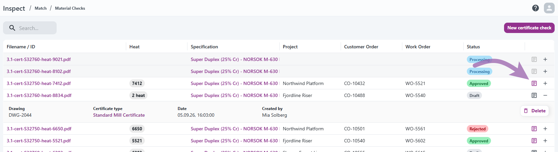Viewport: 558px width, 152px height.
Task: Open 3.1-cert-S32760-heat-9021.pdf
Action: (x=39, y=59)
